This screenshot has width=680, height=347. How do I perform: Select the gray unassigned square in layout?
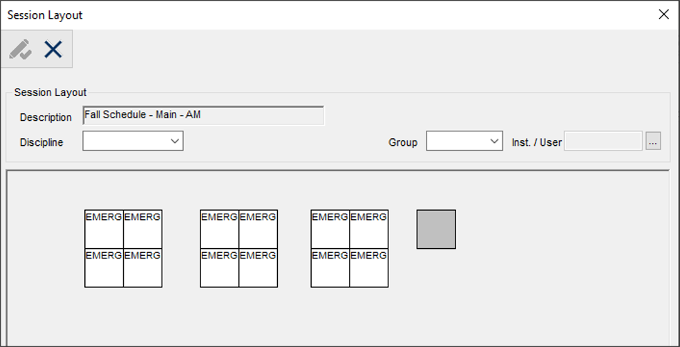[436, 229]
